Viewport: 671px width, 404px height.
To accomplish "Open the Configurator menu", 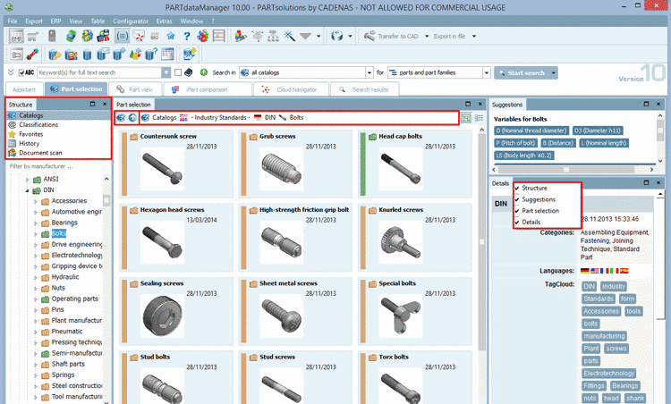I will point(131,21).
